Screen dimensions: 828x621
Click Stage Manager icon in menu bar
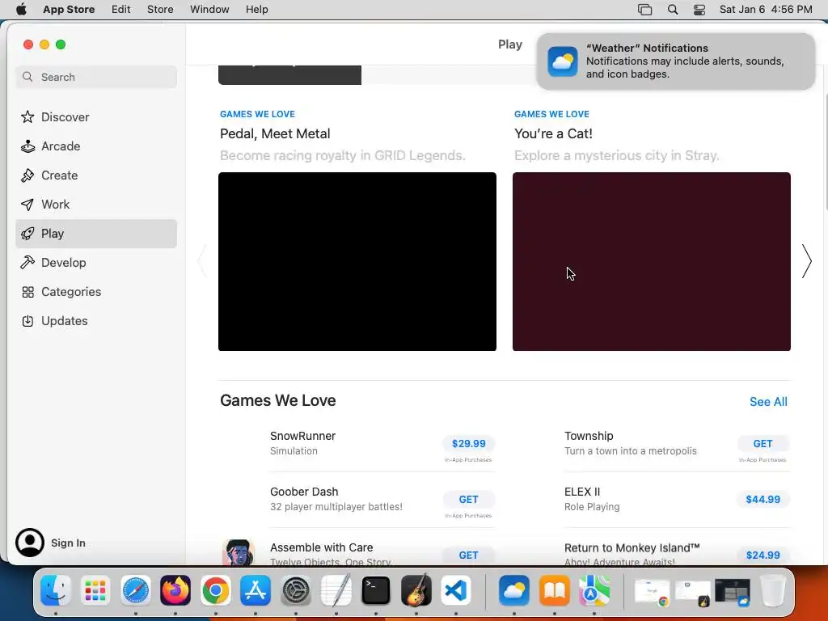pyautogui.click(x=644, y=10)
